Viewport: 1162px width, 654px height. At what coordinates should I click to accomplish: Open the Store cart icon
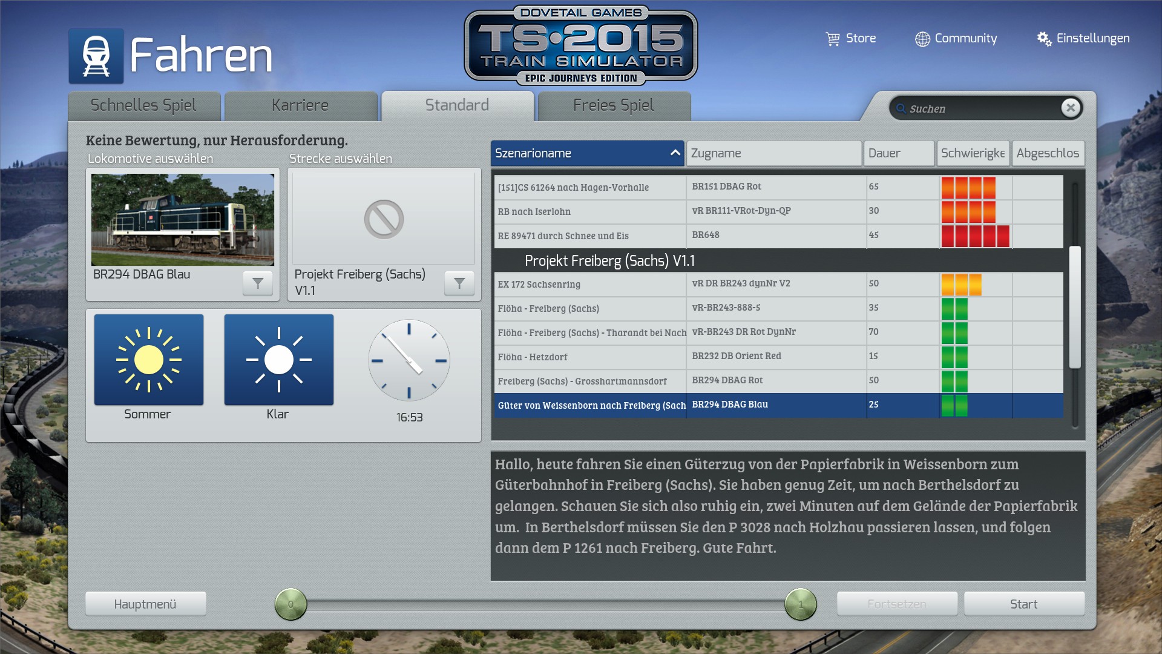point(833,39)
